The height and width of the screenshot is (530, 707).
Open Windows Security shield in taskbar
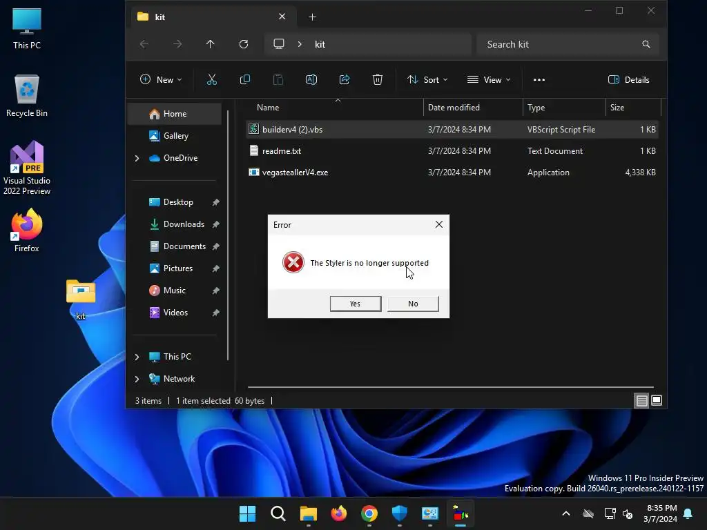[x=400, y=513]
